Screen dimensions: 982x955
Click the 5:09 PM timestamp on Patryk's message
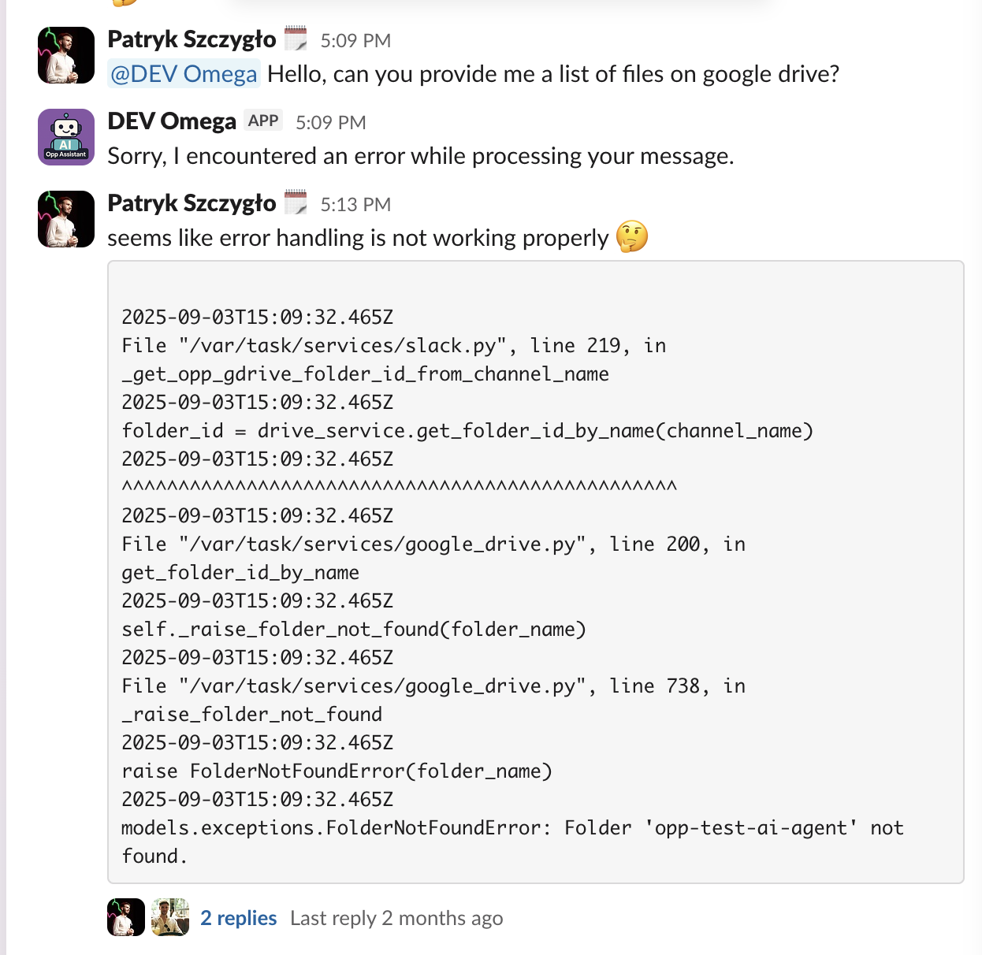pos(356,40)
